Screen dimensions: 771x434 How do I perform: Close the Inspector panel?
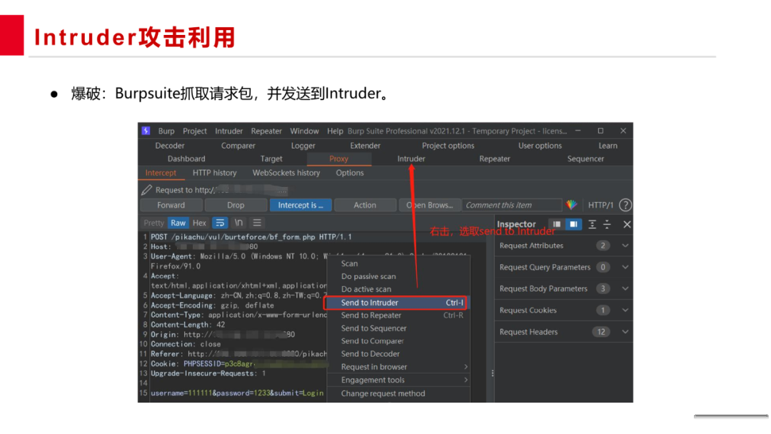pos(627,225)
